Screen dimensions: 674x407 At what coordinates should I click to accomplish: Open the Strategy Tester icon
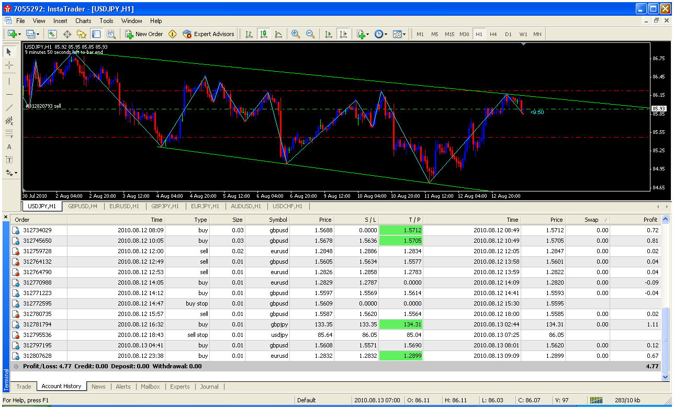(111, 34)
